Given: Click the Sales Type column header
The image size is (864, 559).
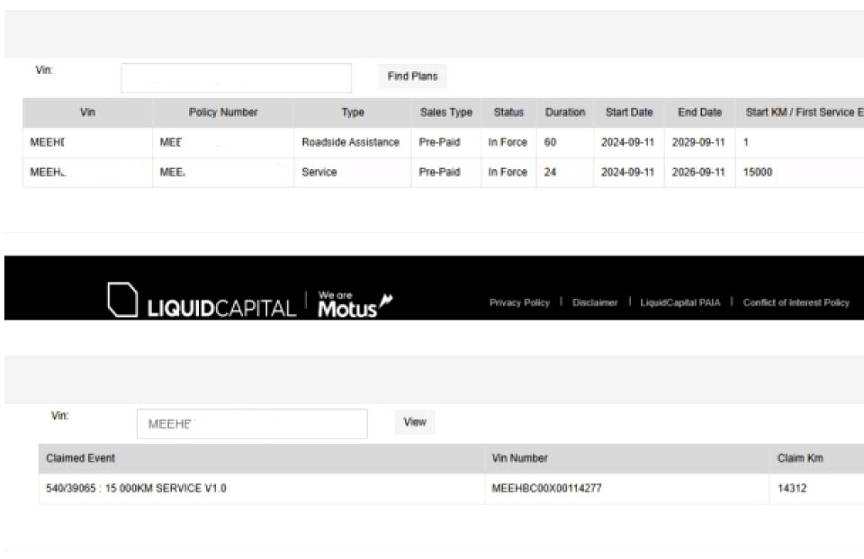Looking at the screenshot, I should [x=445, y=113].
